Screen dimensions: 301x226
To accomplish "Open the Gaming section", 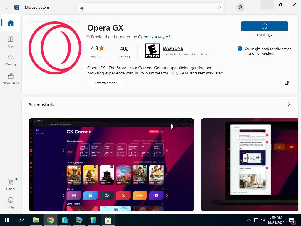I will click(x=11, y=60).
